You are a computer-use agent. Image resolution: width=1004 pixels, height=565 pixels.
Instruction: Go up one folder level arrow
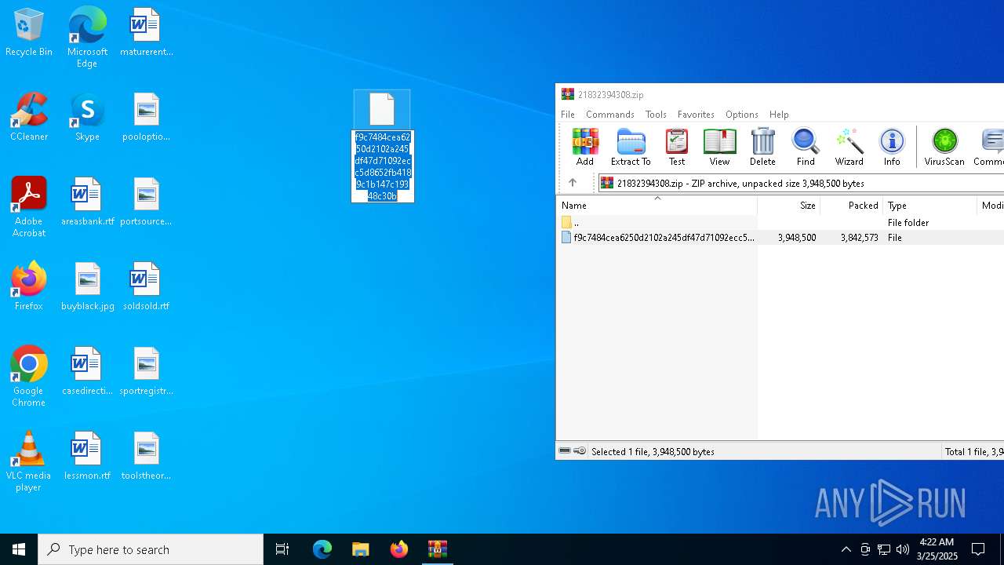pos(573,183)
